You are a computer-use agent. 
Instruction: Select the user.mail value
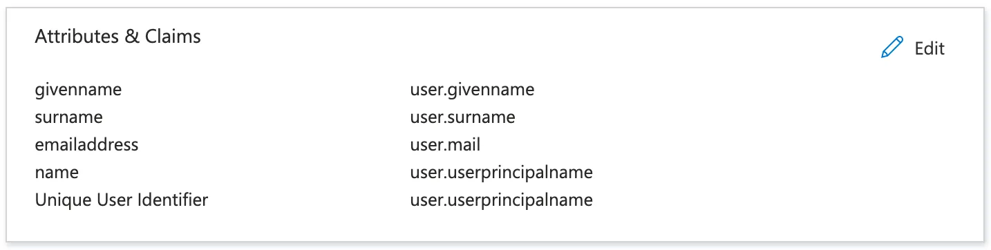click(x=445, y=145)
